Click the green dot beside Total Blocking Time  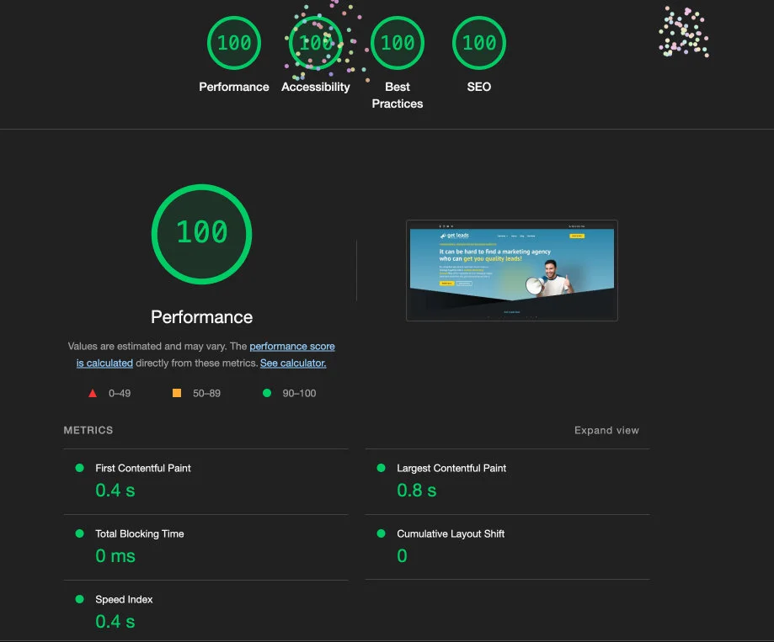(79, 533)
